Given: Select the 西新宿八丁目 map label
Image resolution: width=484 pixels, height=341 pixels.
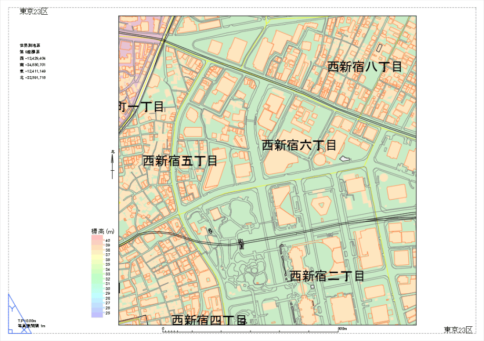Looking at the screenshot, I should point(365,67).
